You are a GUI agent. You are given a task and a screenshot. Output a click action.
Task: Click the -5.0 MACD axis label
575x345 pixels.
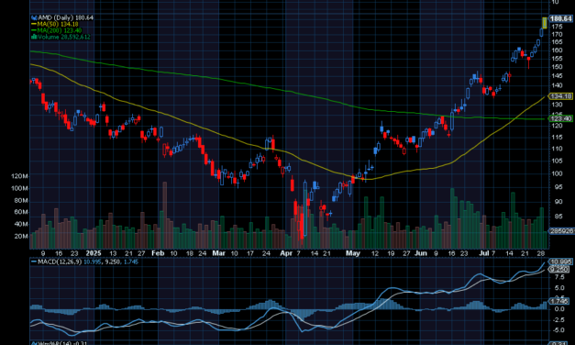tap(558, 330)
